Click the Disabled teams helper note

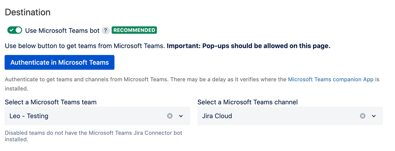pos(93,136)
